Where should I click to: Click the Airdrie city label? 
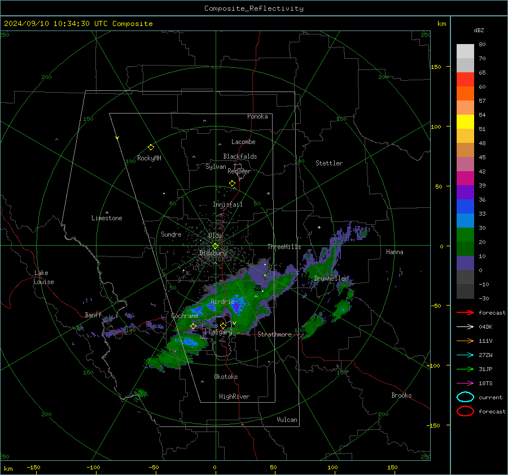click(222, 302)
